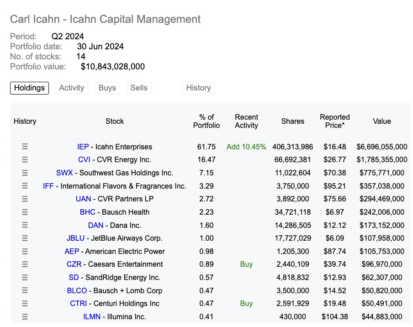Click the '% of Portfolio' column header

click(x=206, y=121)
